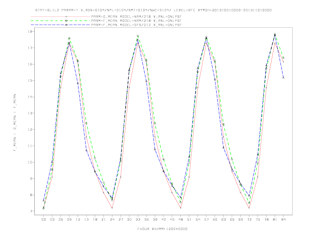Click x-axis tick label 63
Viewport: 309px width, 239px height.
(x=224, y=219)
